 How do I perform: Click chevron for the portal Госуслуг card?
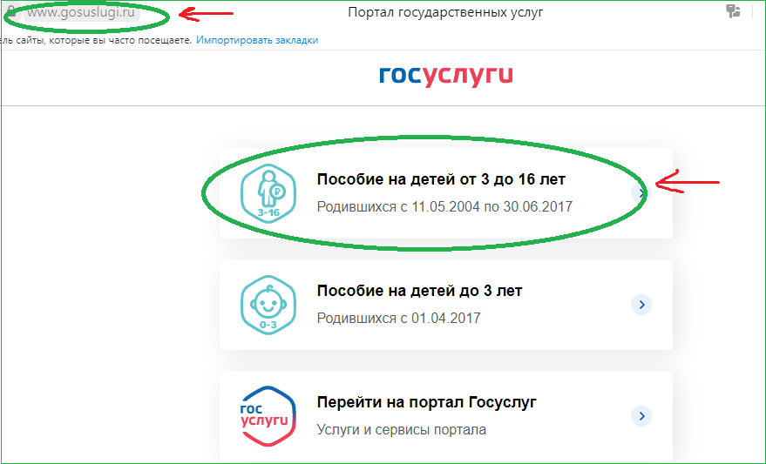[x=641, y=416]
